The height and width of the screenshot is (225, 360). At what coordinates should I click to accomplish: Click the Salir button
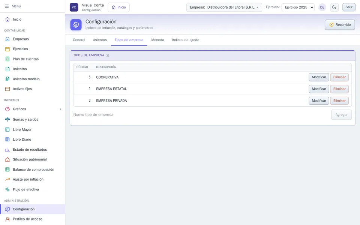pos(349,7)
